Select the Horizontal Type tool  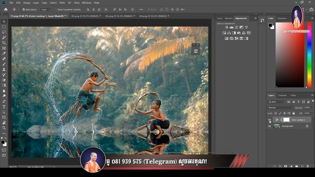4,107
